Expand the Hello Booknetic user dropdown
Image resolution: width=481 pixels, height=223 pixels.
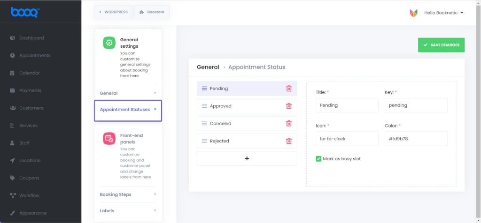coord(443,13)
